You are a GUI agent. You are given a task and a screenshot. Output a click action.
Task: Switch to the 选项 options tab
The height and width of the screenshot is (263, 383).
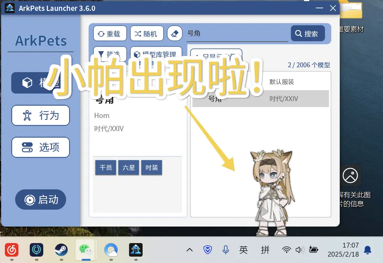click(x=41, y=147)
